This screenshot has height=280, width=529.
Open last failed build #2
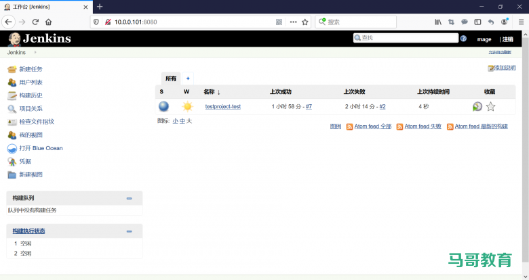pos(383,107)
